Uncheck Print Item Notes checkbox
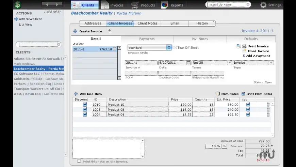This screenshot has width=296, height=167. pos(243,94)
